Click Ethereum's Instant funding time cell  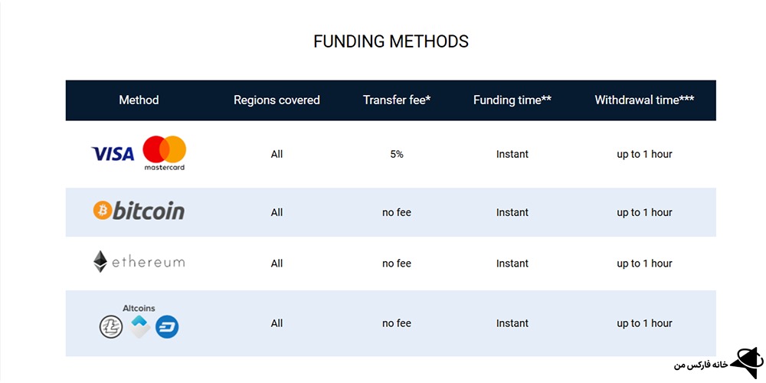(x=512, y=264)
